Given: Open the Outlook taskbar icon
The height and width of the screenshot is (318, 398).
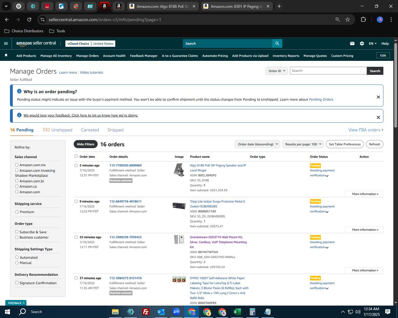Looking at the screenshot, I should 161,312.
